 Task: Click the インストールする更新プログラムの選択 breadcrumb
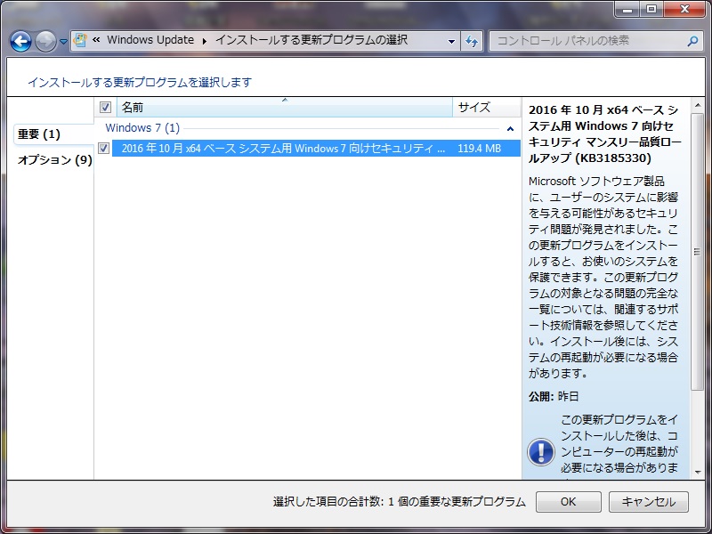pos(311,40)
